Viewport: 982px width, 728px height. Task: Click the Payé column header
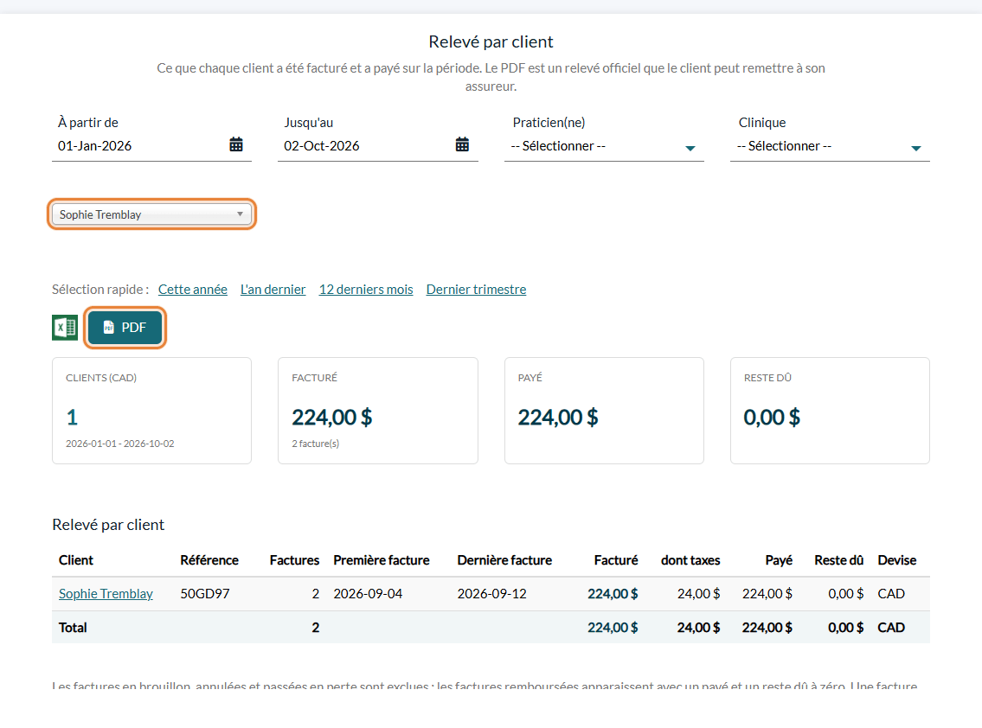pyautogui.click(x=779, y=560)
